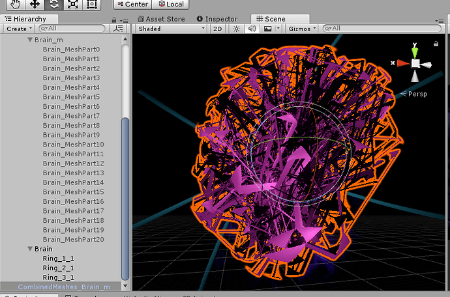This screenshot has width=450, height=297.
Task: Select the Rect transform tool
Action: click(92, 4)
